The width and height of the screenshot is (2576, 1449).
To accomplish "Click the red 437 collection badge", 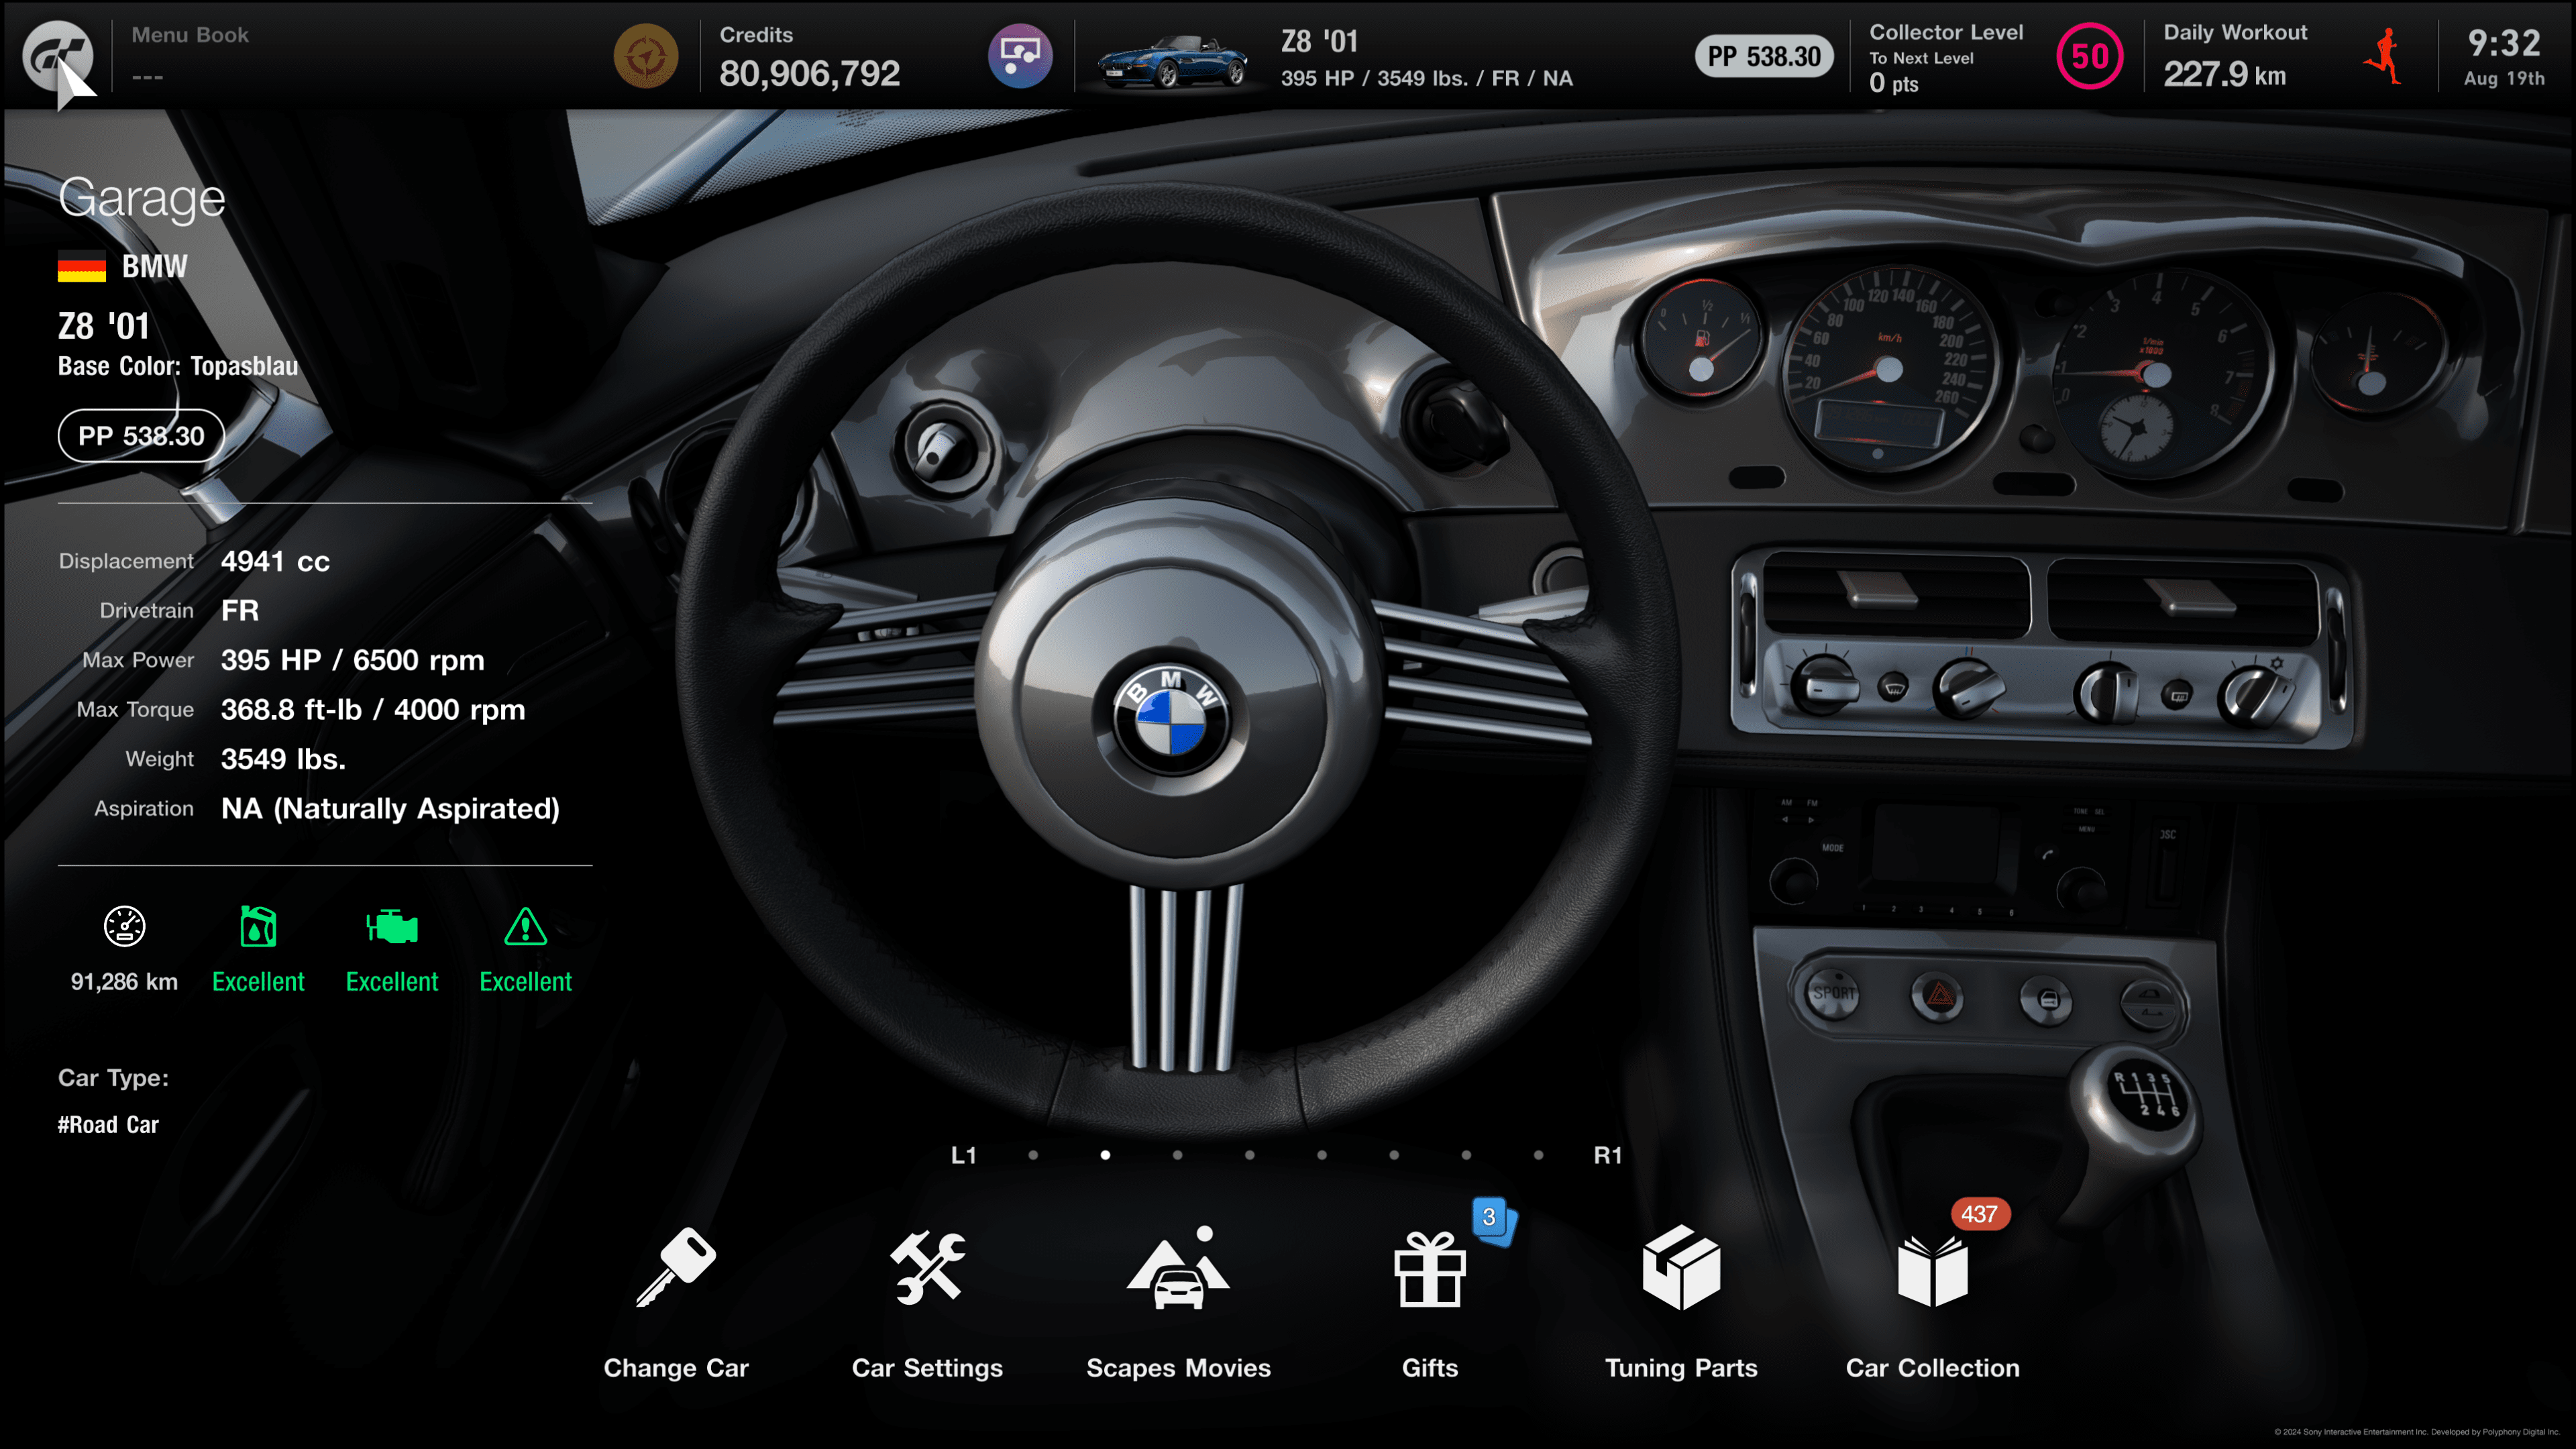I will (x=1979, y=1215).
